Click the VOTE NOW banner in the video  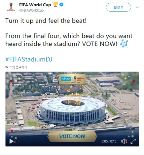72,136
